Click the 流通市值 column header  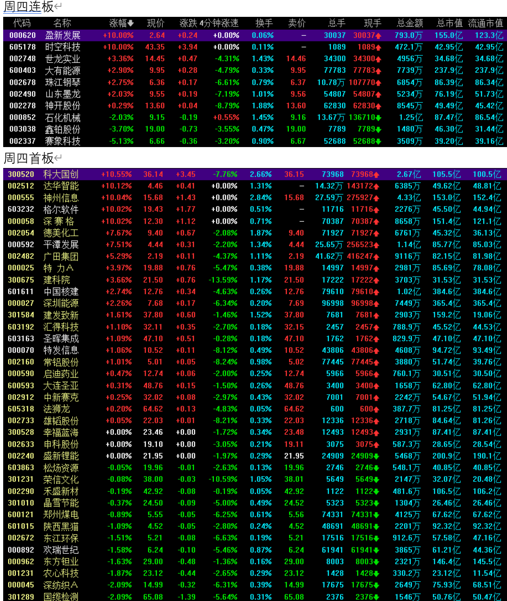[x=486, y=23]
